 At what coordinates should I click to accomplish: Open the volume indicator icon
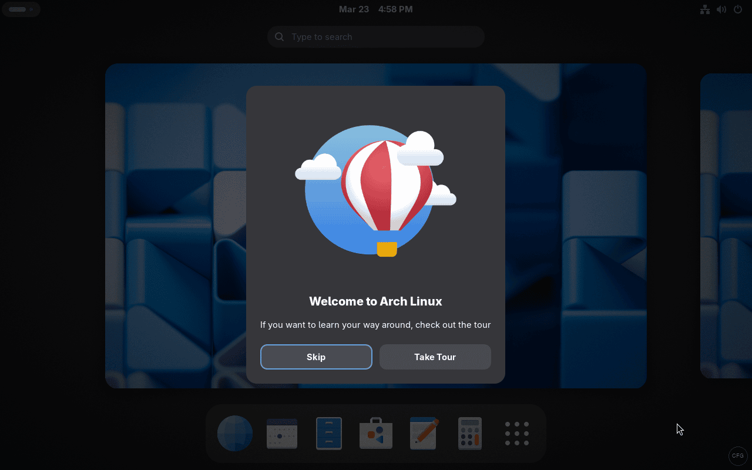[x=721, y=9]
